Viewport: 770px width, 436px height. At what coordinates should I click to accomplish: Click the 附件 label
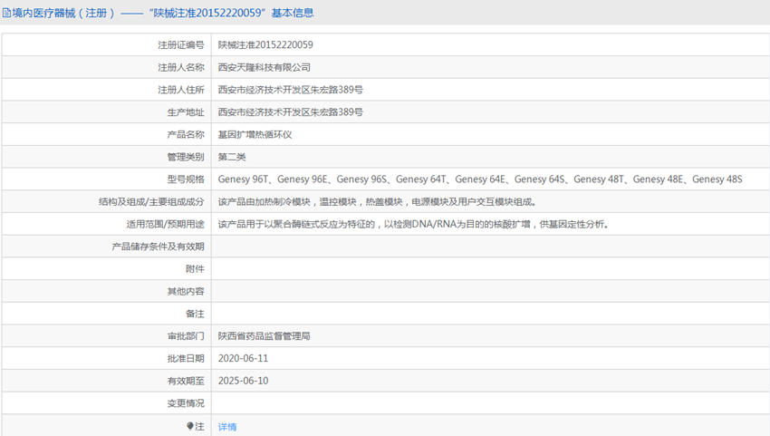[x=195, y=269]
